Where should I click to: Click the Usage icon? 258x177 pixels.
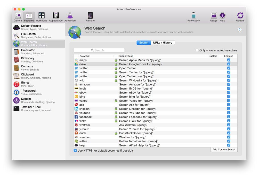pyautogui.click(x=214, y=16)
